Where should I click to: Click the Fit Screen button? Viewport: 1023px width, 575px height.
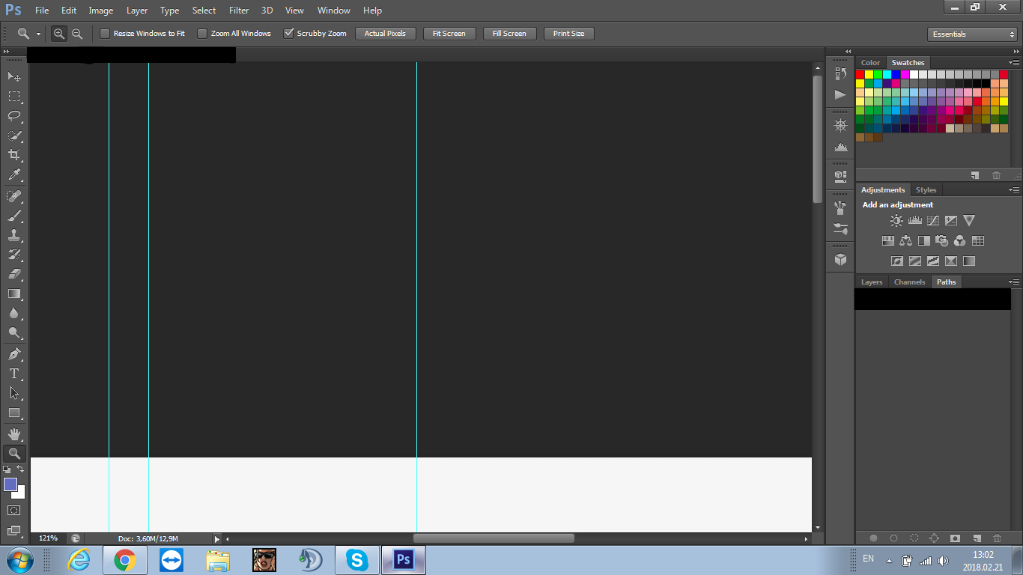tap(449, 34)
